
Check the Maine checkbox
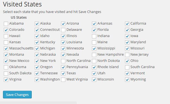point(94,42)
